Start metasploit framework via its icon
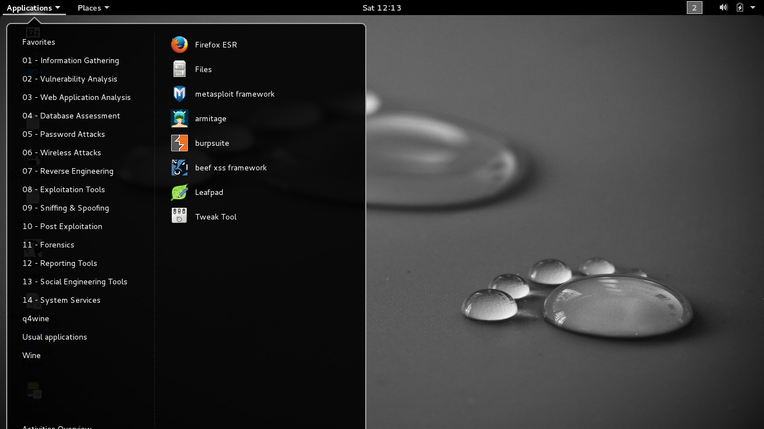The image size is (764, 429). pyautogui.click(x=180, y=94)
